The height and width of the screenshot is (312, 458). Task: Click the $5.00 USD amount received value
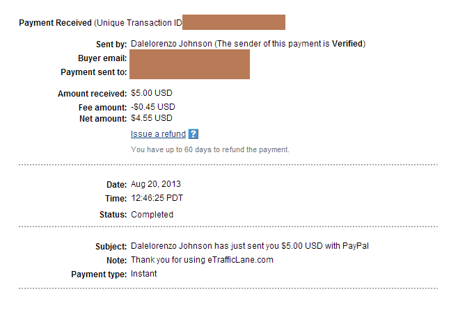click(152, 93)
